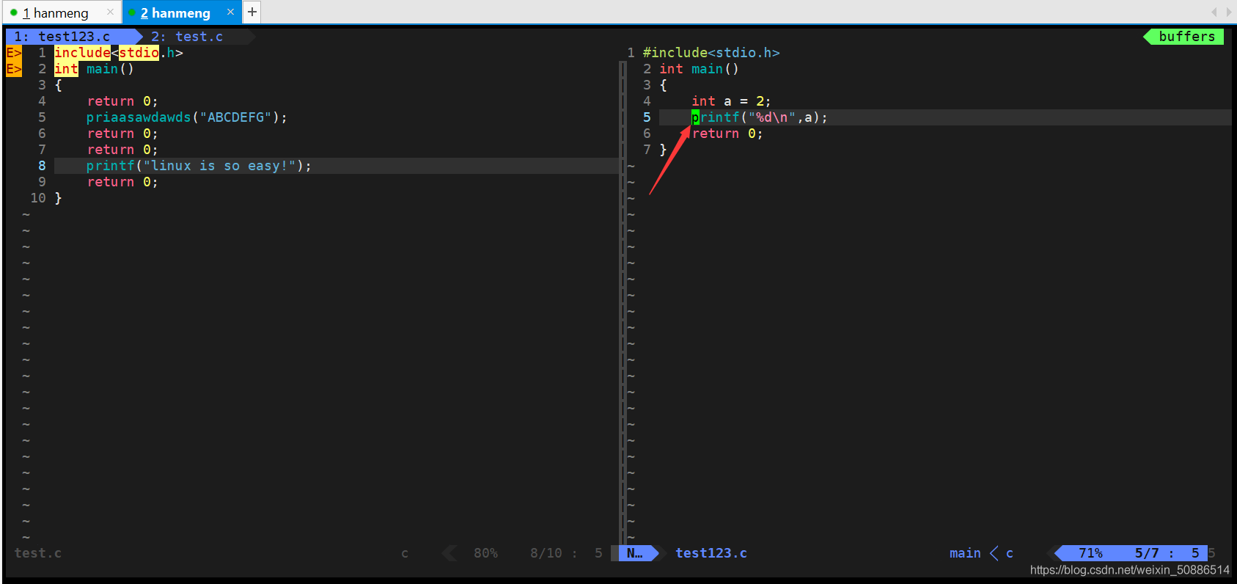Click the right tab-scroll arrow
Viewport: 1237px width, 584px height.
[x=1229, y=12]
